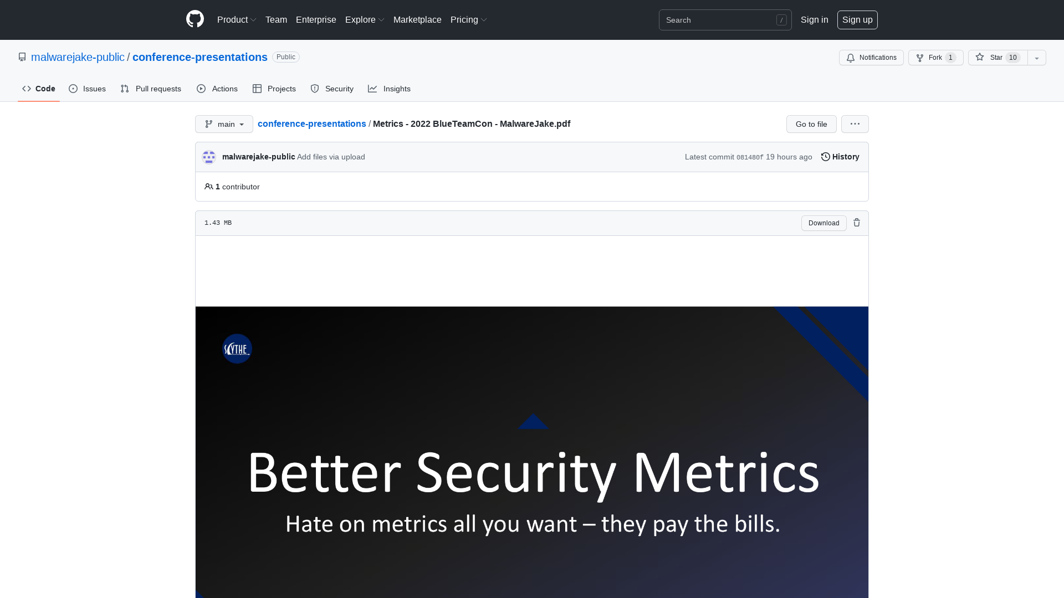
Task: Click the Insights graph icon
Action: (x=373, y=89)
